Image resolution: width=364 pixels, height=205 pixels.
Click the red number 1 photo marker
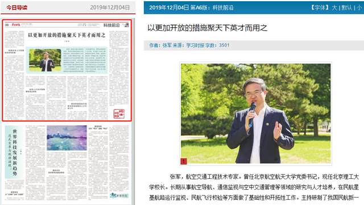click(x=184, y=161)
